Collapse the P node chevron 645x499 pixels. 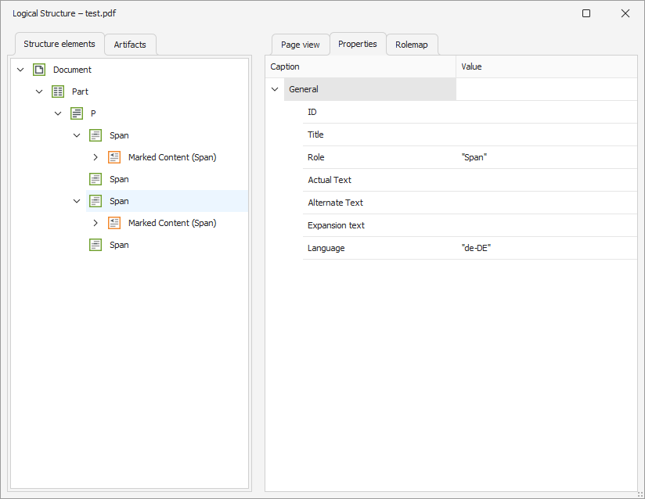58,113
